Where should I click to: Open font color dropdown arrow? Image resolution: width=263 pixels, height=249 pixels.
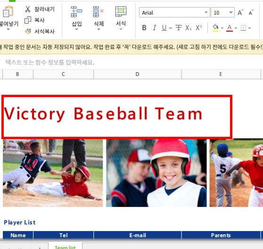(x=236, y=28)
